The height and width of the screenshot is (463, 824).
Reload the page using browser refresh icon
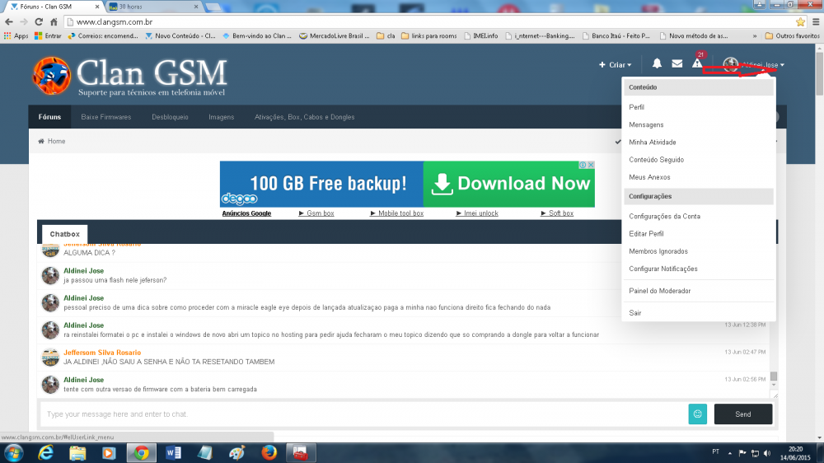[39, 22]
